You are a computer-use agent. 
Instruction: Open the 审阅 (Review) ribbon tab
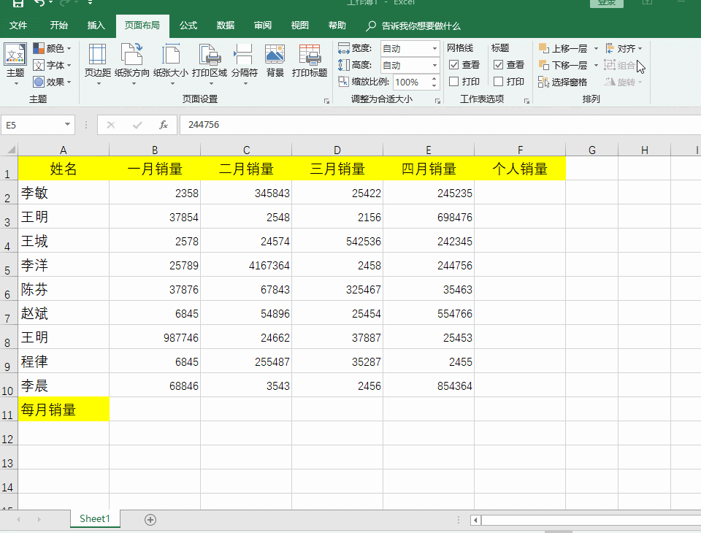(262, 26)
